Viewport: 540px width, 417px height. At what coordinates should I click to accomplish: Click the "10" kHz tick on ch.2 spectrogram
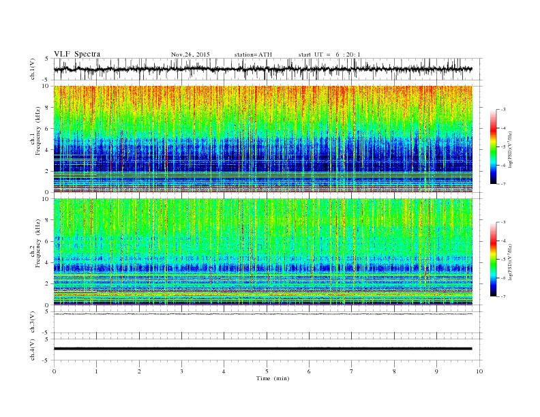pos(46,199)
